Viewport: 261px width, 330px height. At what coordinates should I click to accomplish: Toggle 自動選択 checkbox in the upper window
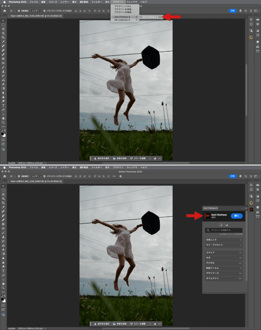tap(19, 11)
